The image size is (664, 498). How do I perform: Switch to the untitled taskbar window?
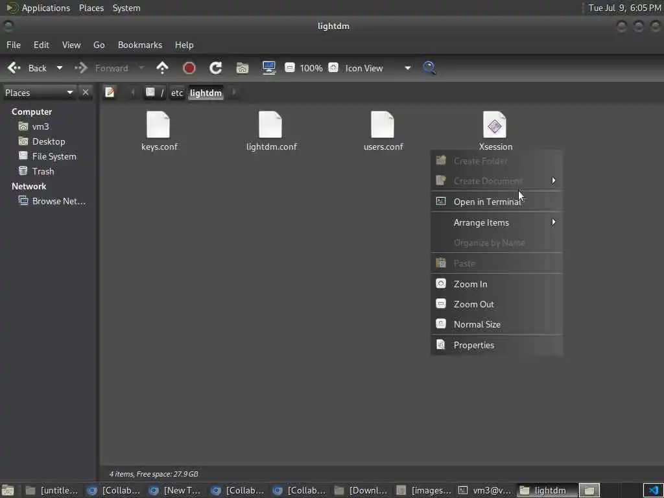52,490
